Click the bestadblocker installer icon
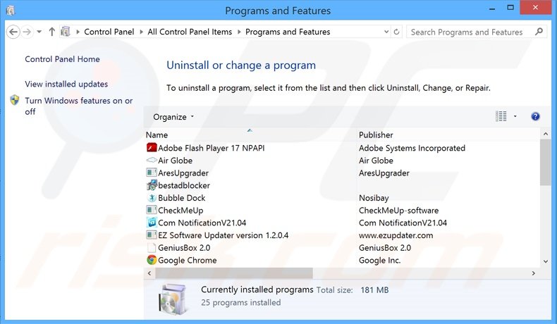This screenshot has width=557, height=324. [152, 185]
